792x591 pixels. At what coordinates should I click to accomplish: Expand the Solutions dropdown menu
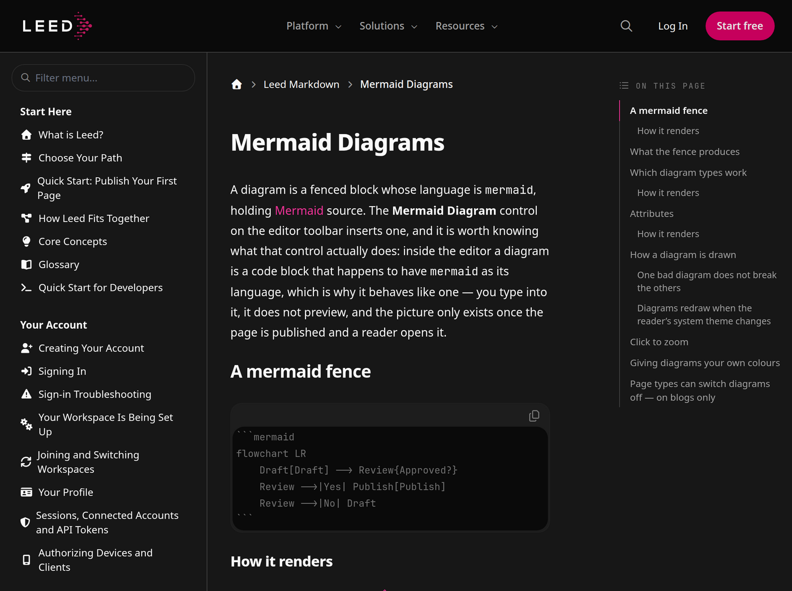coord(388,26)
